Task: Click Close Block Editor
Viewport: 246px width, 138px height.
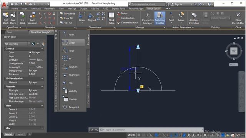Action: coord(238,18)
